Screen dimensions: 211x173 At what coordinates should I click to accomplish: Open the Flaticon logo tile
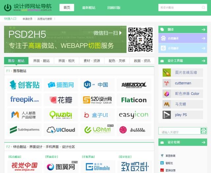pyautogui.click(x=134, y=100)
